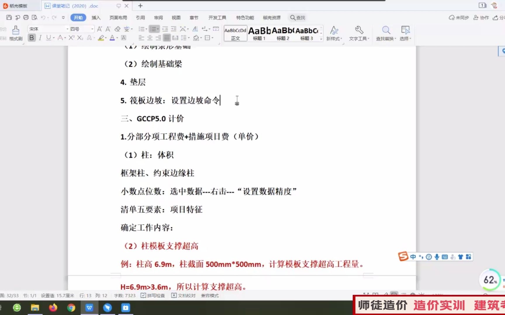Switch to the Review (审阅) tab

coord(158,17)
